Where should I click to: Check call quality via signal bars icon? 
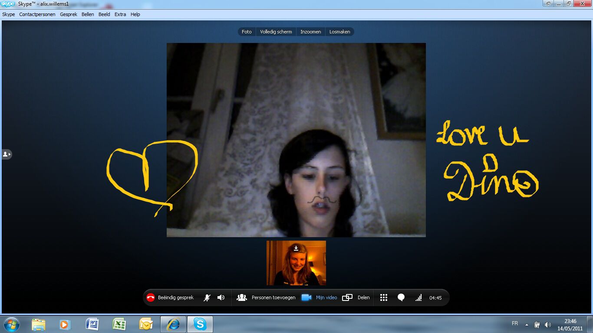click(x=418, y=297)
